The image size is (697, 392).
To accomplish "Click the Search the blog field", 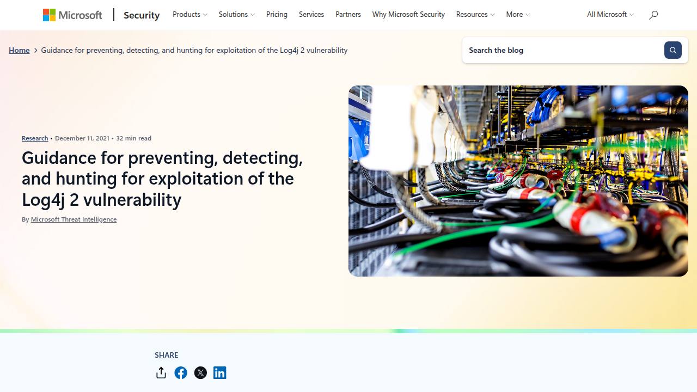I will (563, 50).
